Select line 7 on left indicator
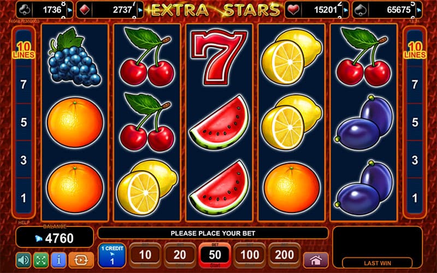 tap(23, 85)
